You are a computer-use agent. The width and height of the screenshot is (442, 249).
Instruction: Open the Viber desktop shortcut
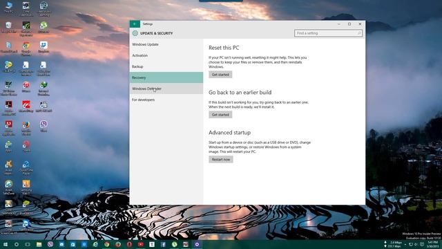coord(44,126)
